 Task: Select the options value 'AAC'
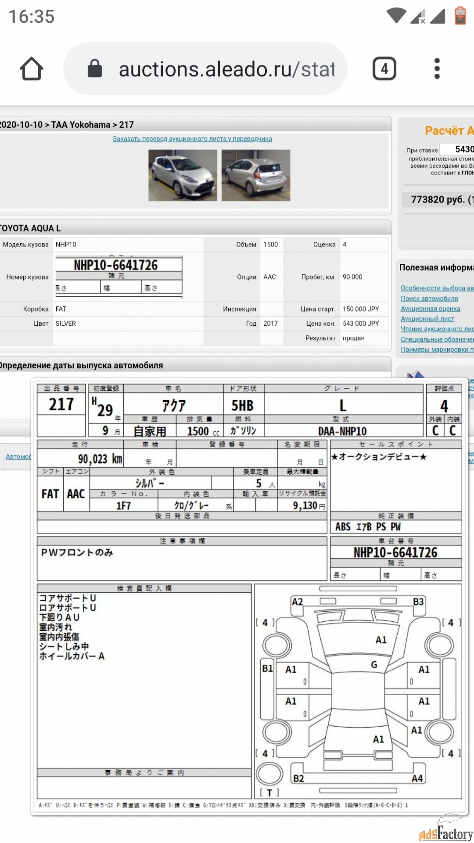click(269, 277)
